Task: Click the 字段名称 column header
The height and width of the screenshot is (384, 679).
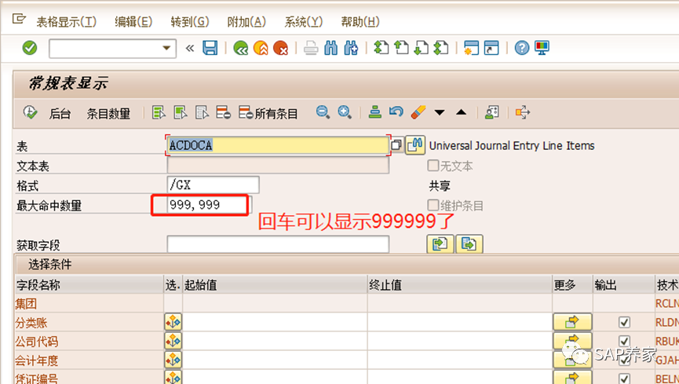Action: pyautogui.click(x=89, y=285)
